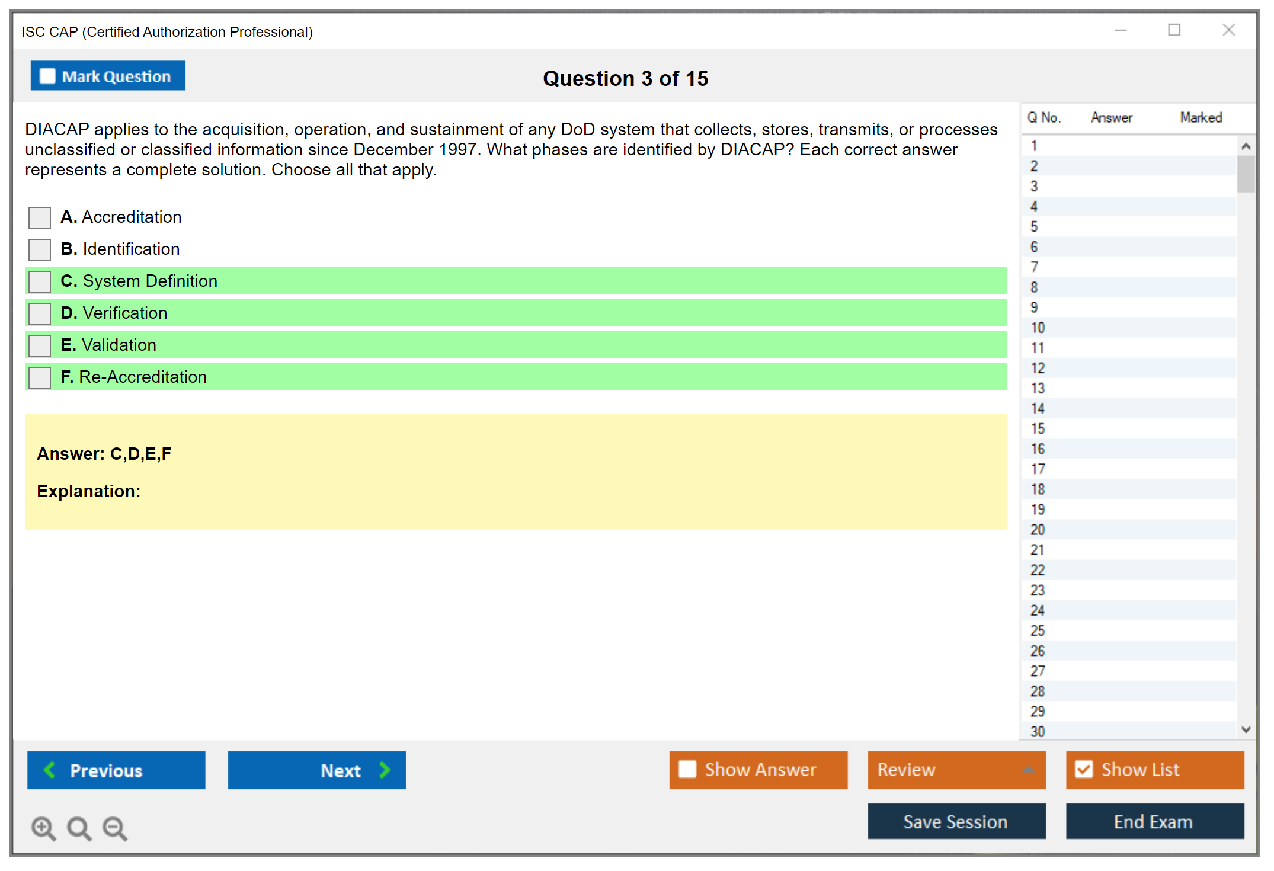Click the zoom out magnifier icon
This screenshot has height=871, width=1274.
(x=115, y=828)
